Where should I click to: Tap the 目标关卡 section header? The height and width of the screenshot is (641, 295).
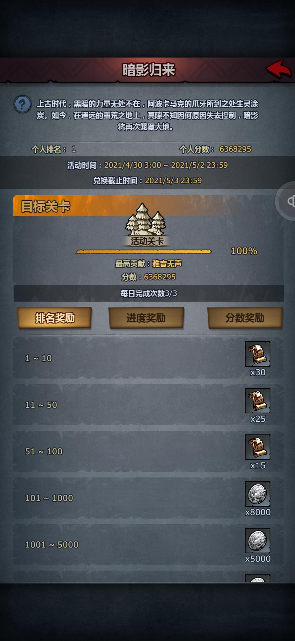46,206
